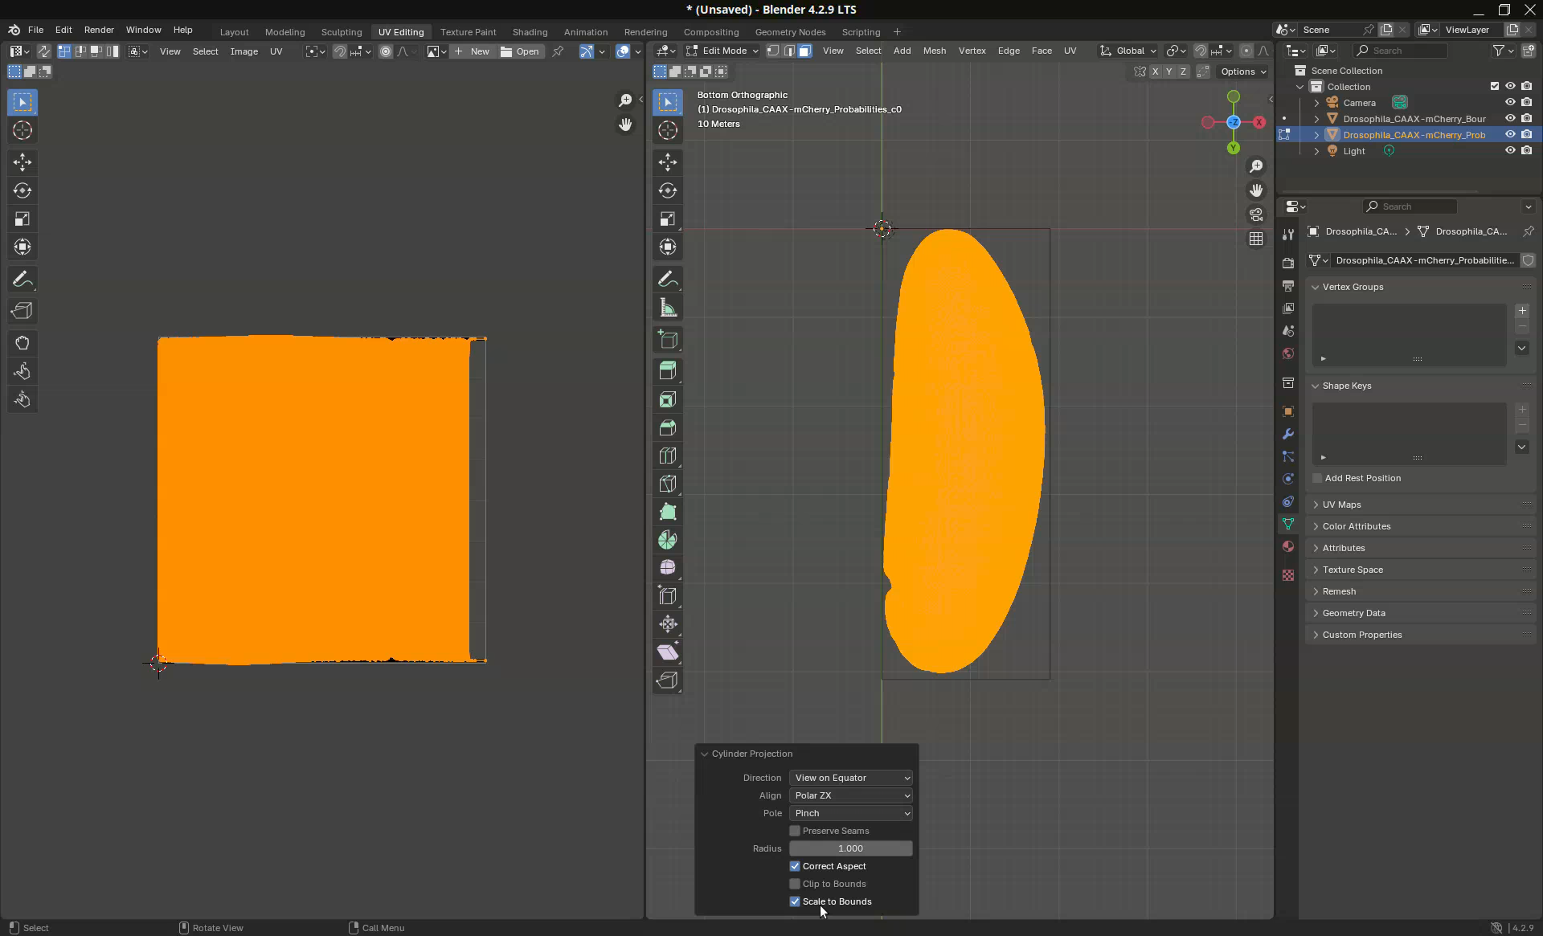Hide the Light object in viewport
The width and height of the screenshot is (1543, 936).
pos(1510,150)
